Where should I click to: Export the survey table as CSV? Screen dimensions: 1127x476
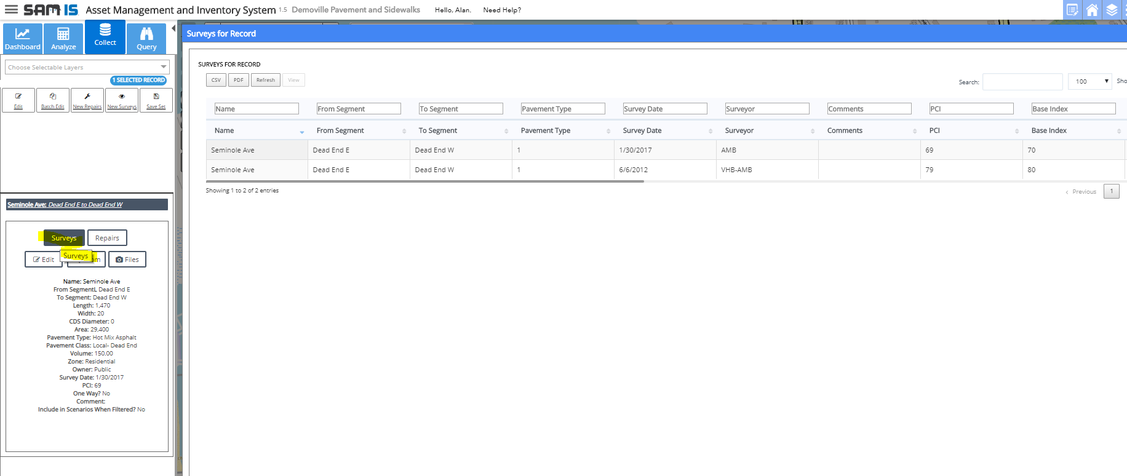coord(216,80)
